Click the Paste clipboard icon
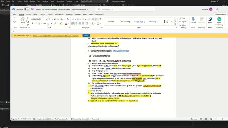The width and height of the screenshot is (228, 128). [23, 20]
